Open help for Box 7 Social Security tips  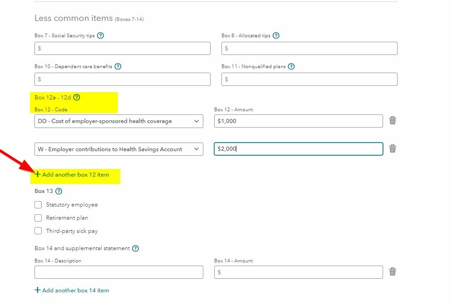[100, 35]
